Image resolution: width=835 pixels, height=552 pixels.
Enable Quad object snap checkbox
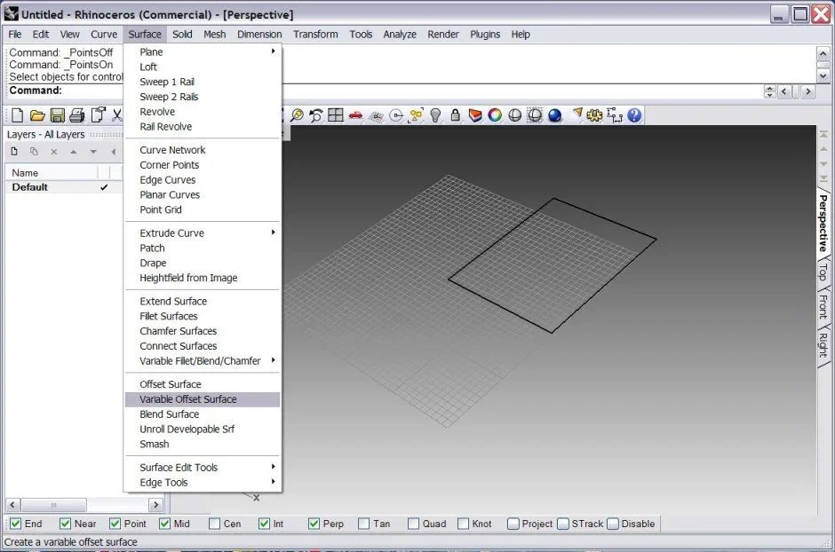414,524
